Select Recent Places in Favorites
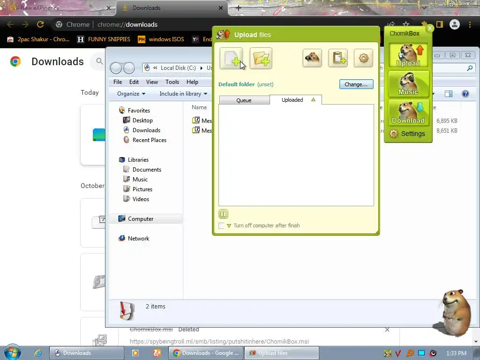The image size is (480, 360). [x=149, y=140]
